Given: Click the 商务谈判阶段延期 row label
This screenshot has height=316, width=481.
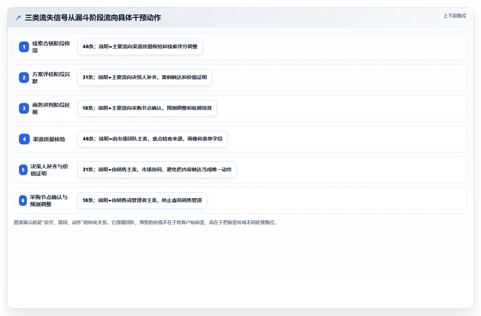Looking at the screenshot, I should pos(51,108).
